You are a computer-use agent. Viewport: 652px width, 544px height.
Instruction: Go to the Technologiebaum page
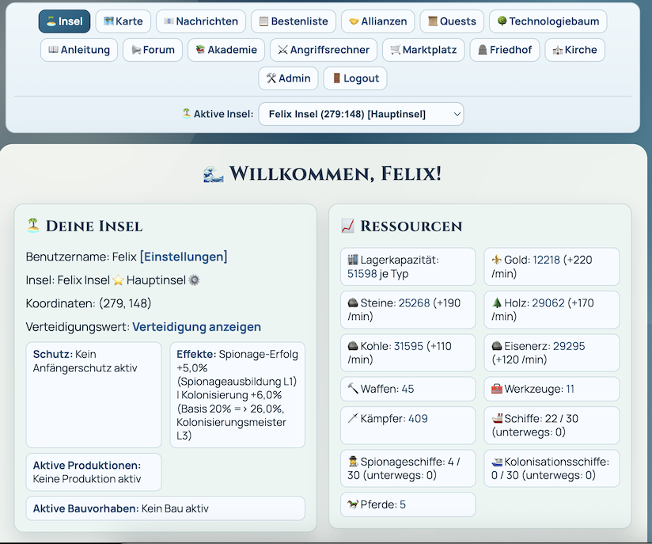[548, 21]
